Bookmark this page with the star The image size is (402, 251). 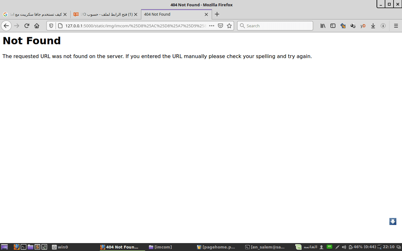[x=229, y=26]
